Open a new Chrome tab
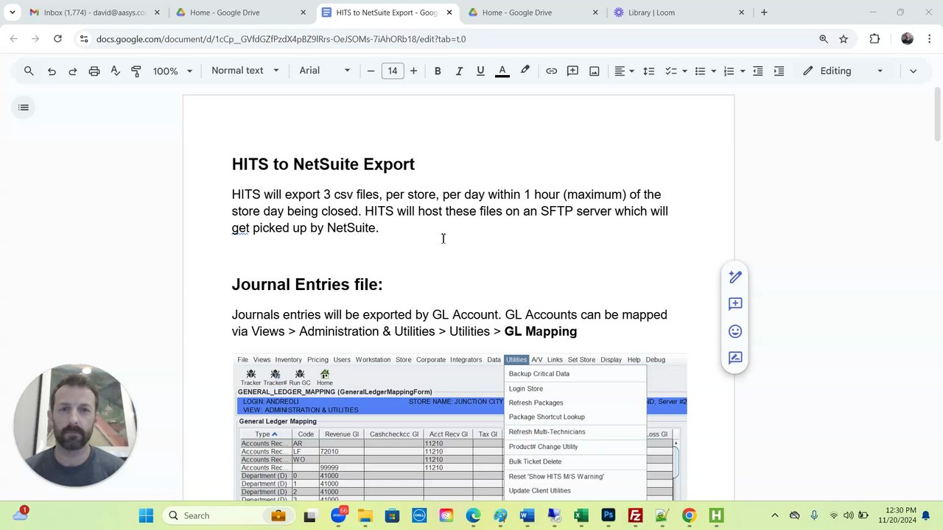 tap(764, 13)
